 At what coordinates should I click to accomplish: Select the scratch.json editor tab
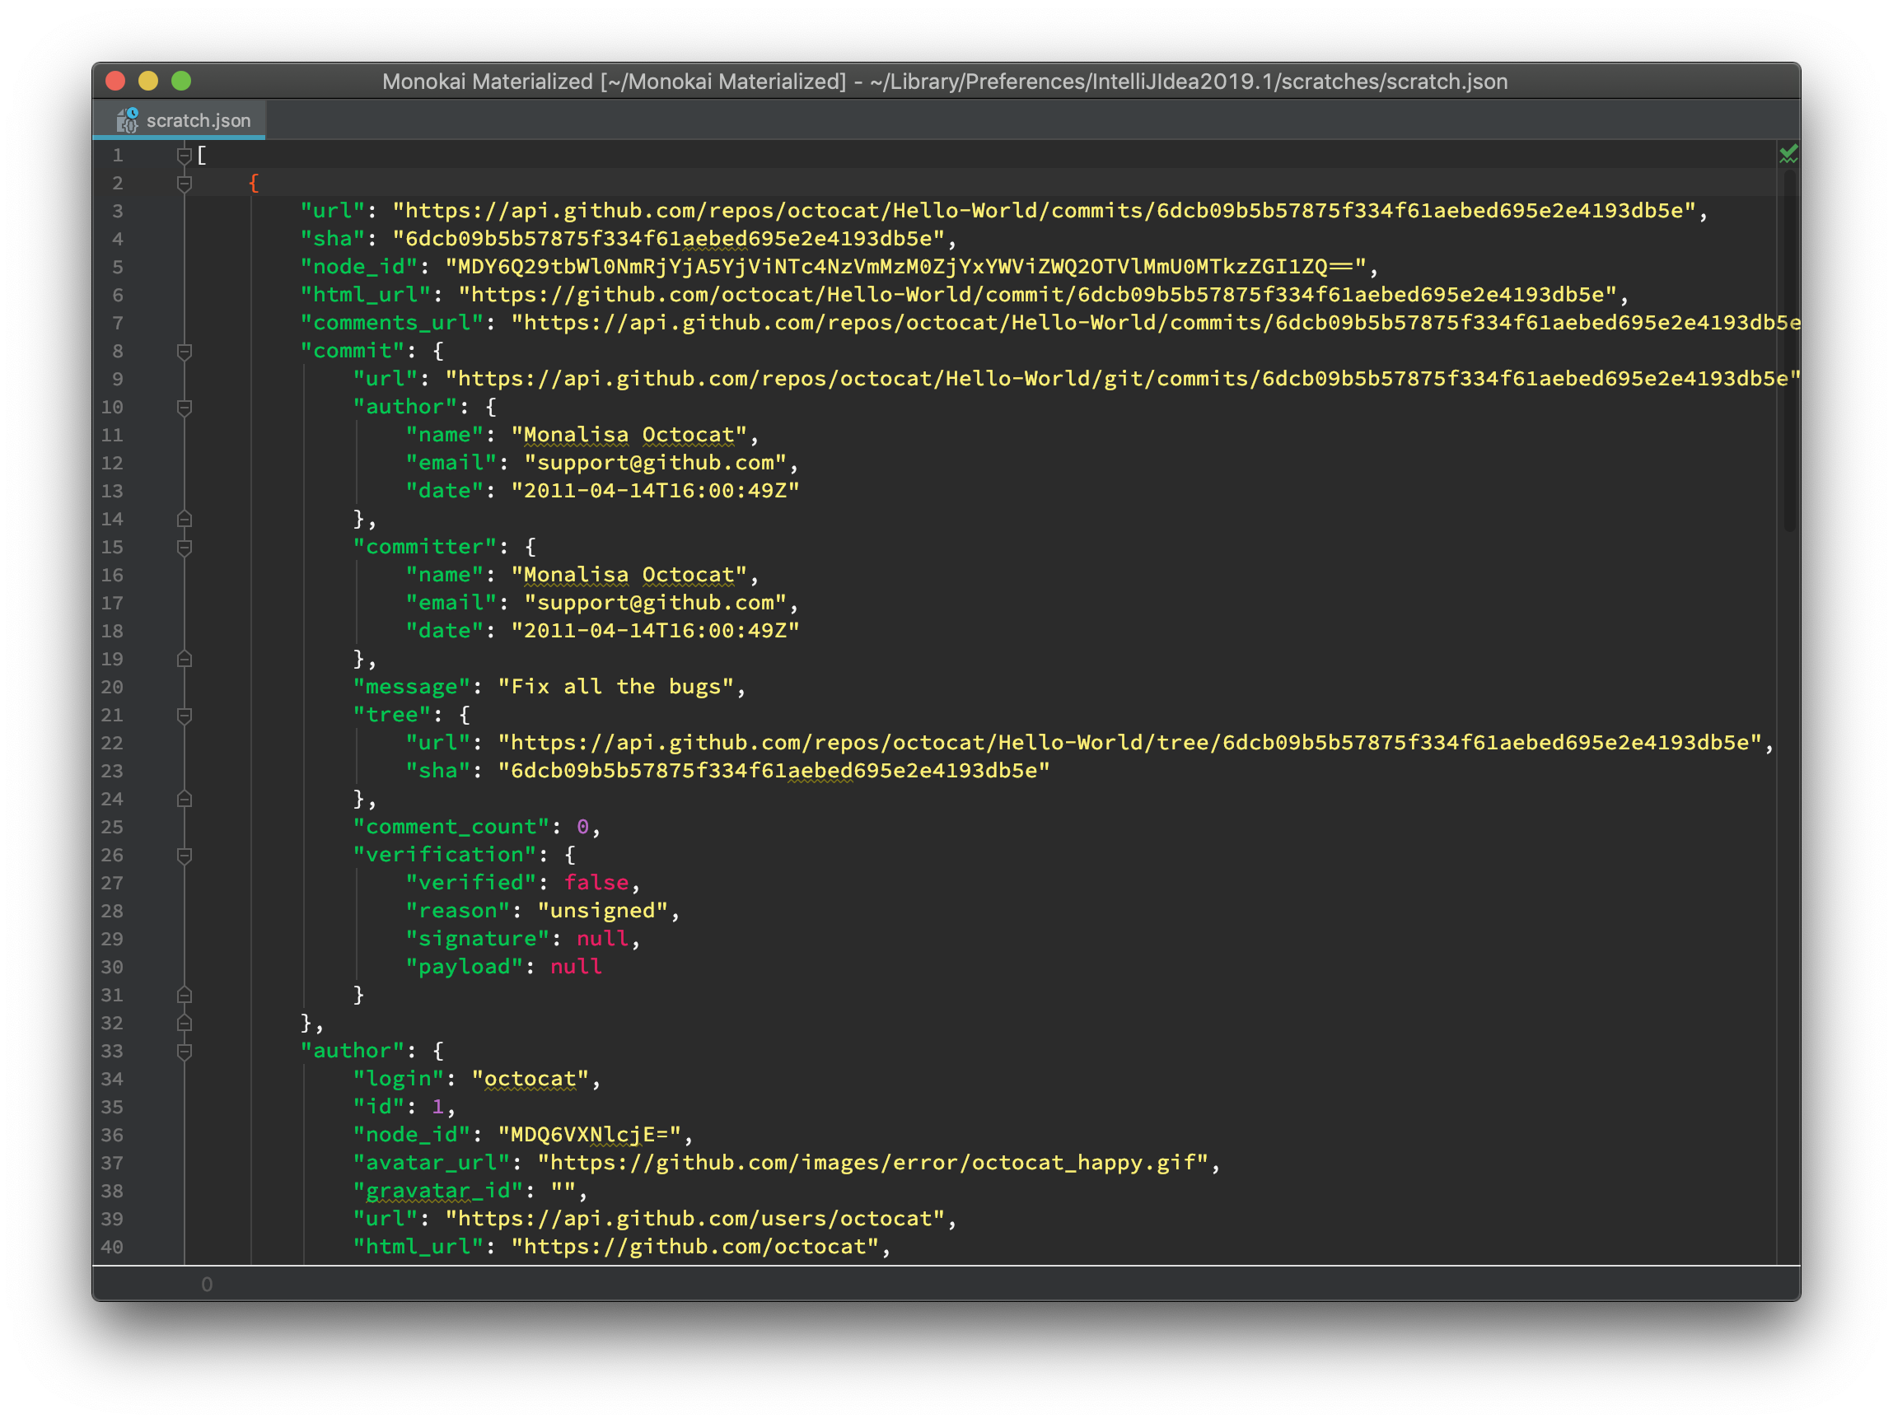197,121
